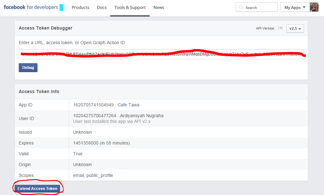Click the Valid value True
Viewport: 324px width, 195px height.
(x=78, y=154)
